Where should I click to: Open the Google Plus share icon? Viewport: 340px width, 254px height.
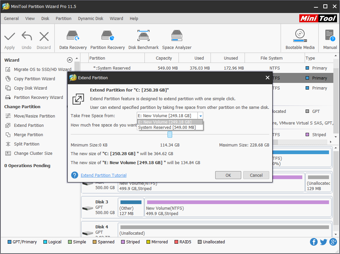pyautogui.click(x=333, y=242)
